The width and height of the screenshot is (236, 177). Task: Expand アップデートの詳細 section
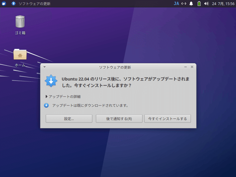click(63, 96)
